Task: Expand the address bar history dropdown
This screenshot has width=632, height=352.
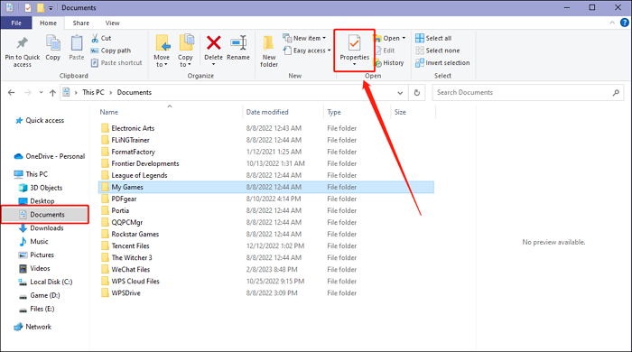Action: click(x=400, y=93)
